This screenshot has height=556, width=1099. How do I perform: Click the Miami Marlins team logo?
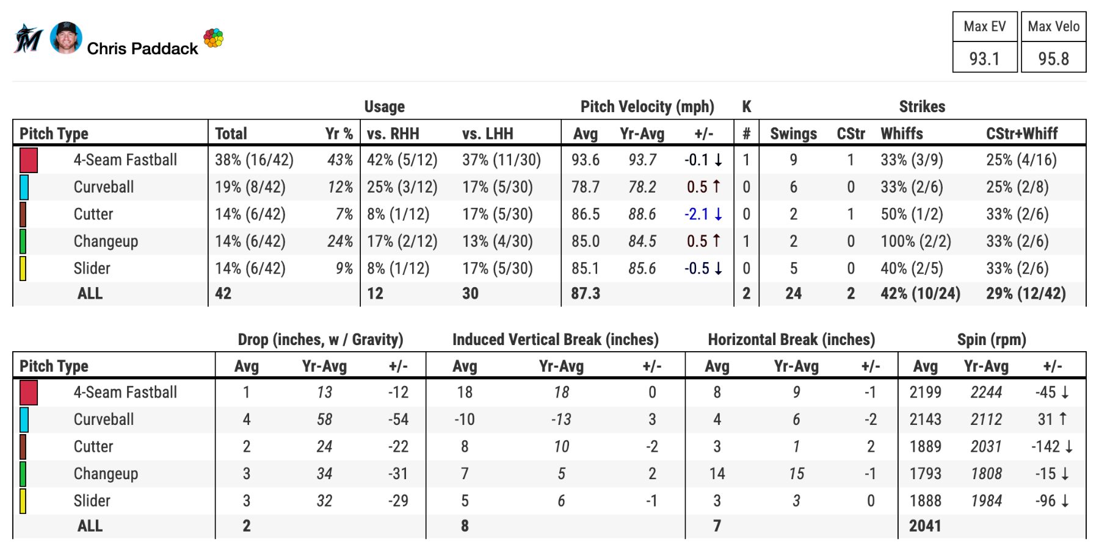point(28,39)
